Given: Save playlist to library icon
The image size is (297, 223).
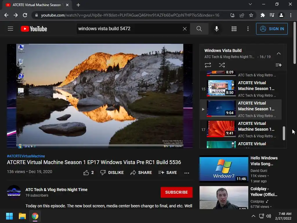Looking at the screenshot, I should click(x=278, y=65).
